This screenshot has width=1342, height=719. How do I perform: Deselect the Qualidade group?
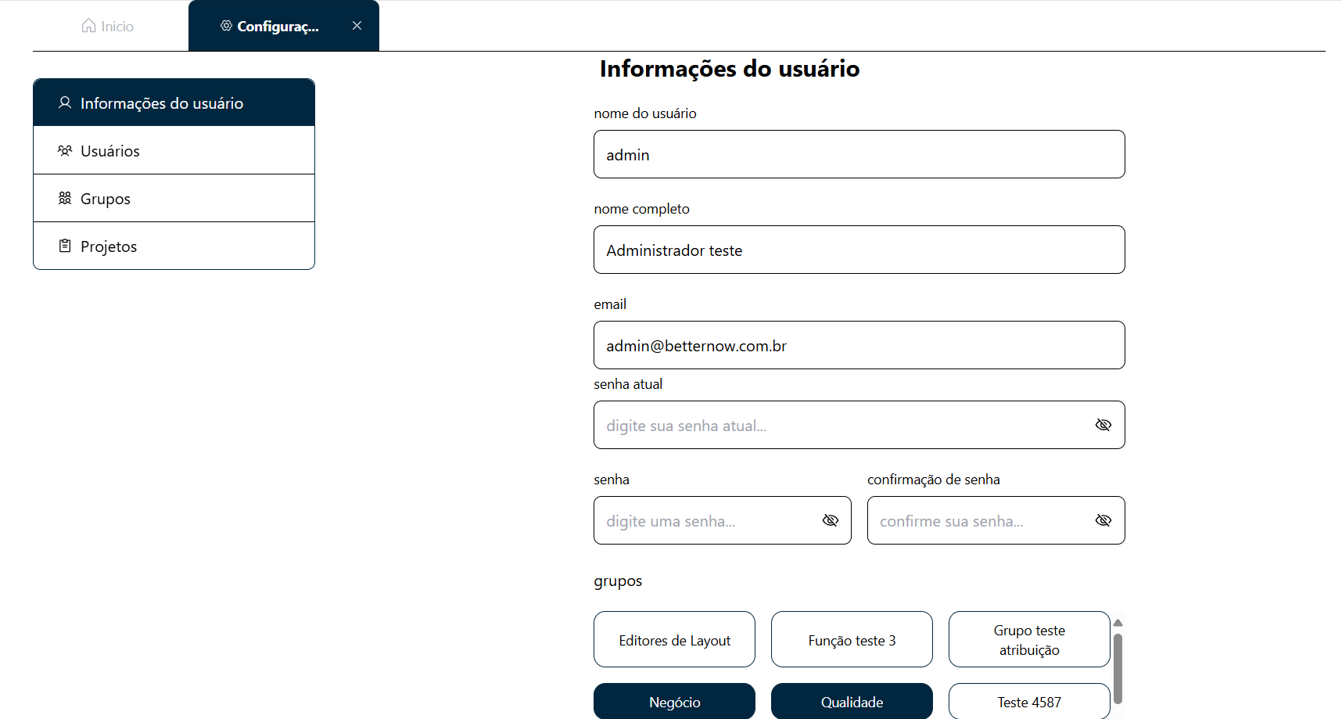click(852, 702)
